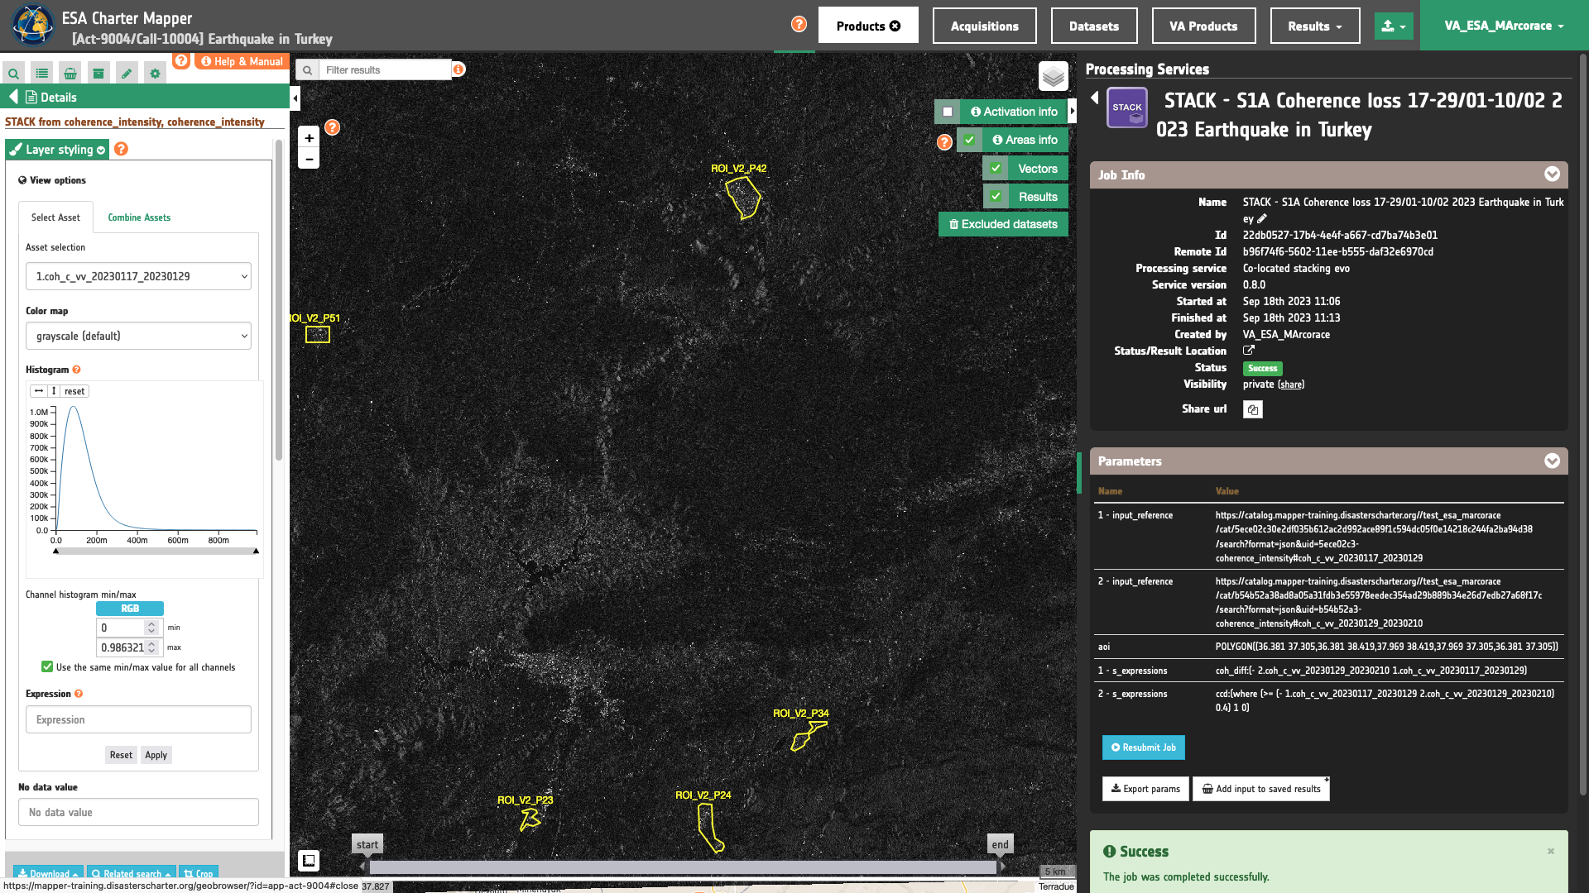Toggle the Results layer checkbox
Screen dimensions: 1589x893
pos(996,196)
